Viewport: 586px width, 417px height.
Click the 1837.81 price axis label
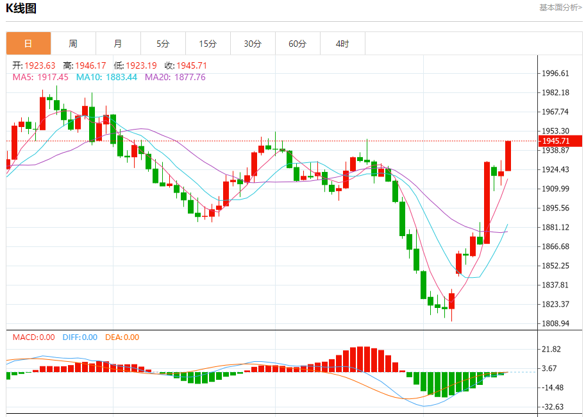[x=556, y=285]
